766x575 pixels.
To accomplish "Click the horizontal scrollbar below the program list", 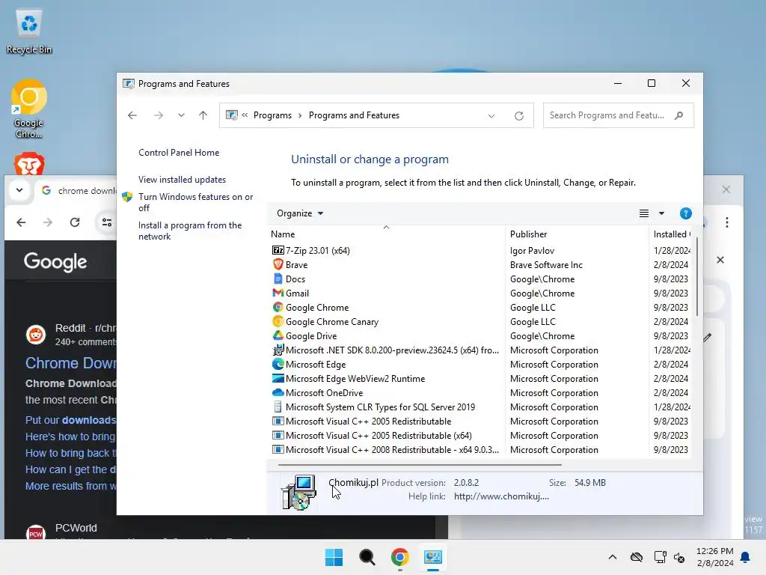I will 420,464.
